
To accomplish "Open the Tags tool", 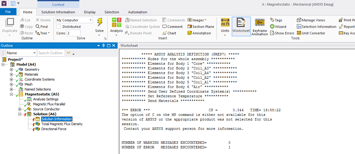I will [276, 20].
